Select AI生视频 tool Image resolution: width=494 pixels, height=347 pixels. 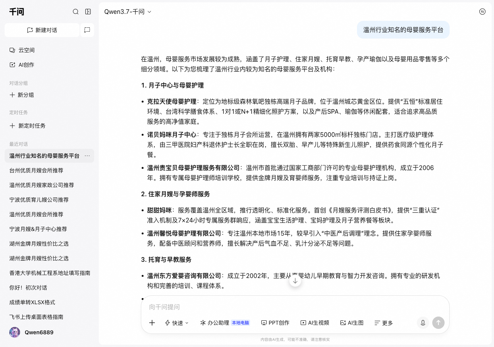tap(315, 323)
